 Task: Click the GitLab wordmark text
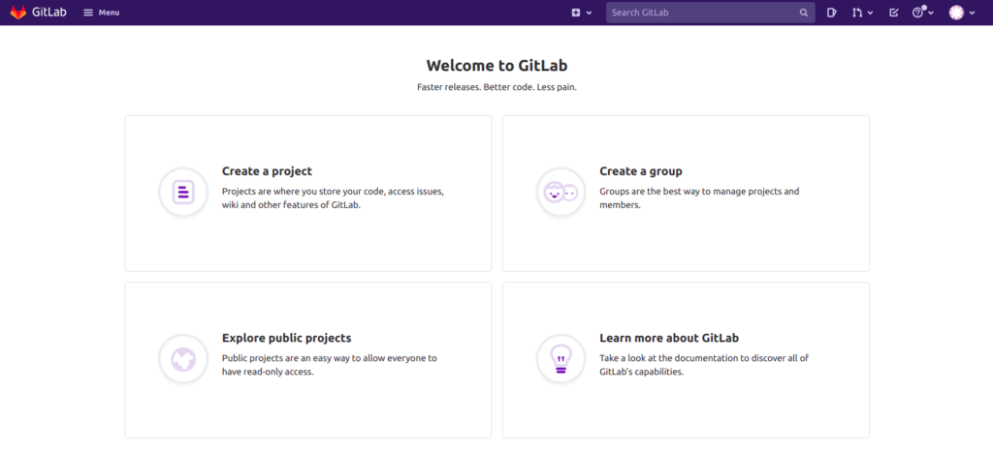pyautogui.click(x=49, y=12)
